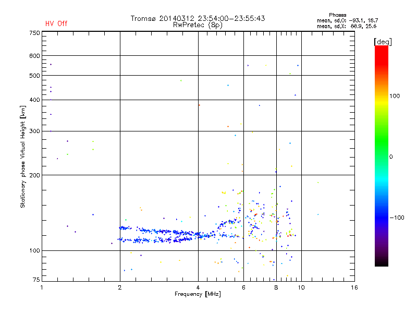
Task: Click the y-axis label '400'
Action: coord(34,100)
